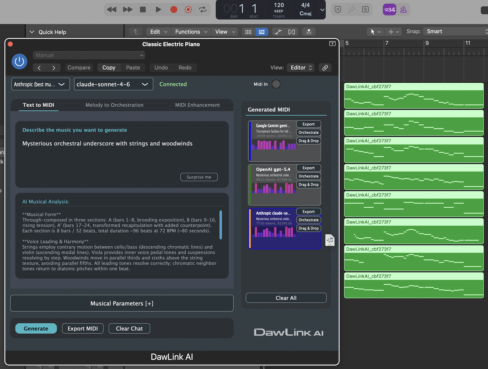Go to next plugin preset arrow
This screenshot has width=488, height=369.
54,68
